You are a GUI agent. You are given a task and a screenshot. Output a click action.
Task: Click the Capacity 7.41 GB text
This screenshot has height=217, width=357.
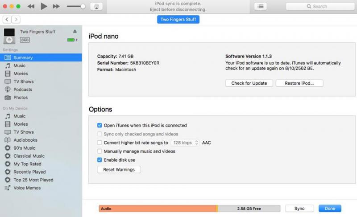(115, 56)
